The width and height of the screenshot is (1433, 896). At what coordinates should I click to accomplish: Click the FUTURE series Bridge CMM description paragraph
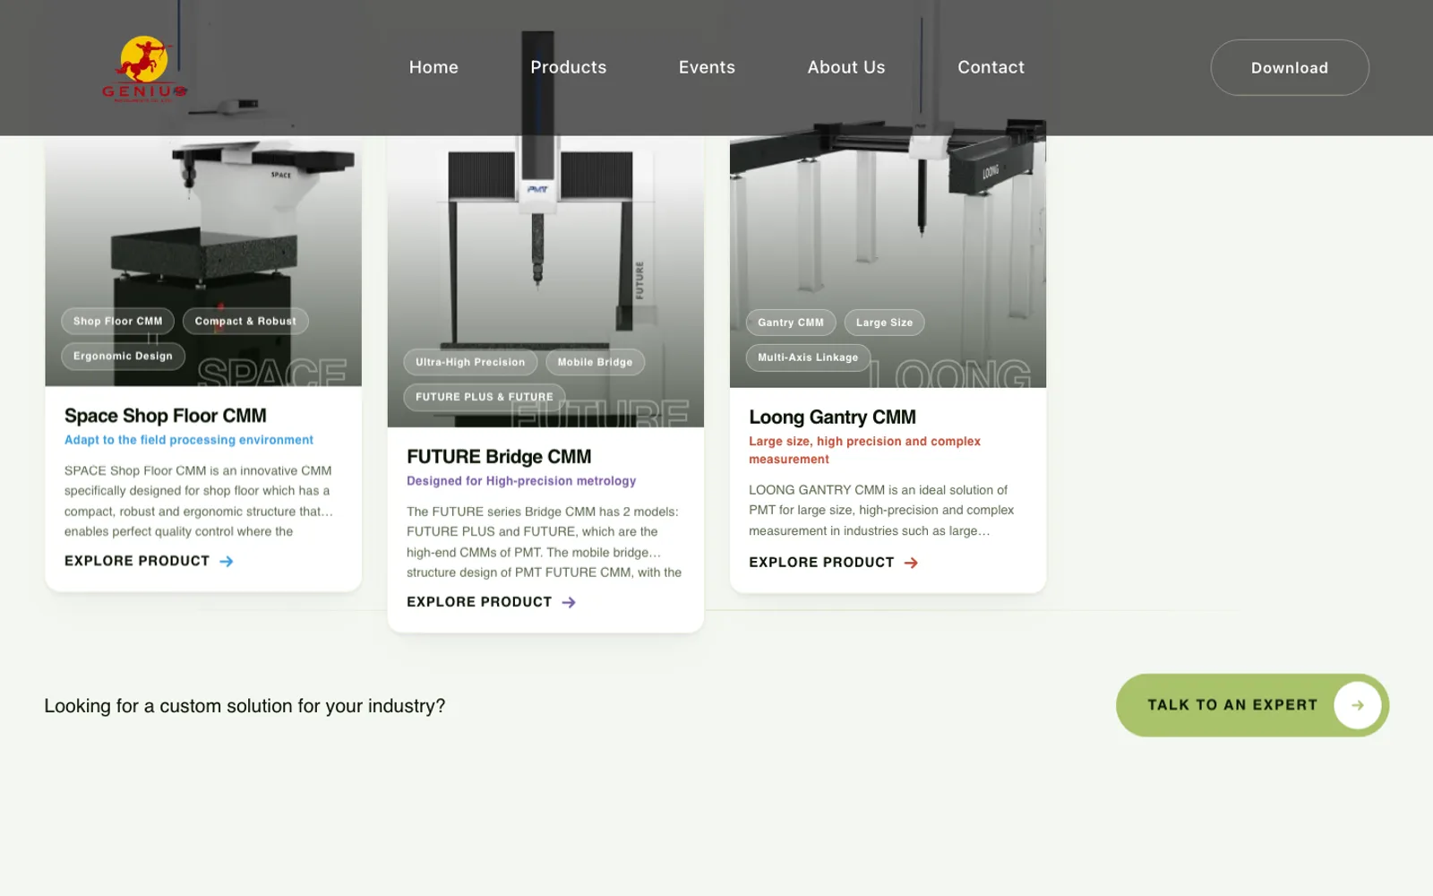tap(544, 542)
